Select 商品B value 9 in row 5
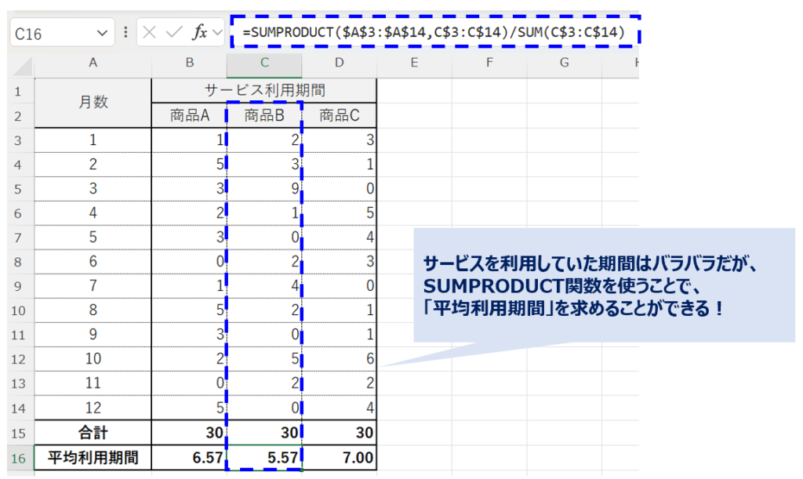This screenshot has height=479, width=803. click(264, 189)
